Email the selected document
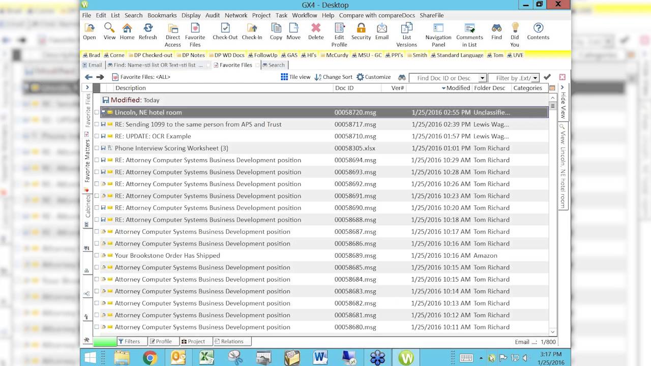 (382, 32)
